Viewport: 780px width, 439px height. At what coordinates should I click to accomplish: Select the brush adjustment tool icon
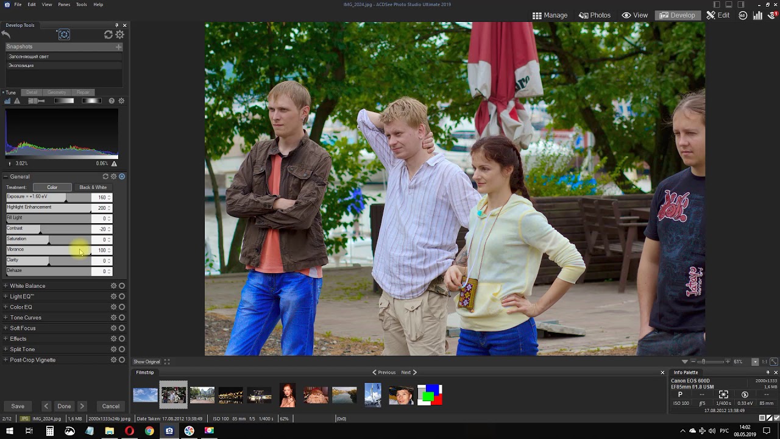(x=37, y=101)
